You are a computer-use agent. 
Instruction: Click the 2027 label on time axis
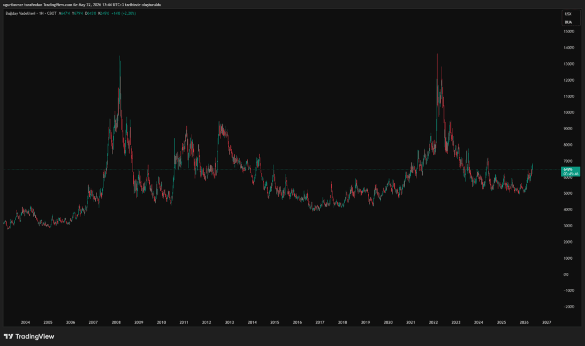click(547, 323)
